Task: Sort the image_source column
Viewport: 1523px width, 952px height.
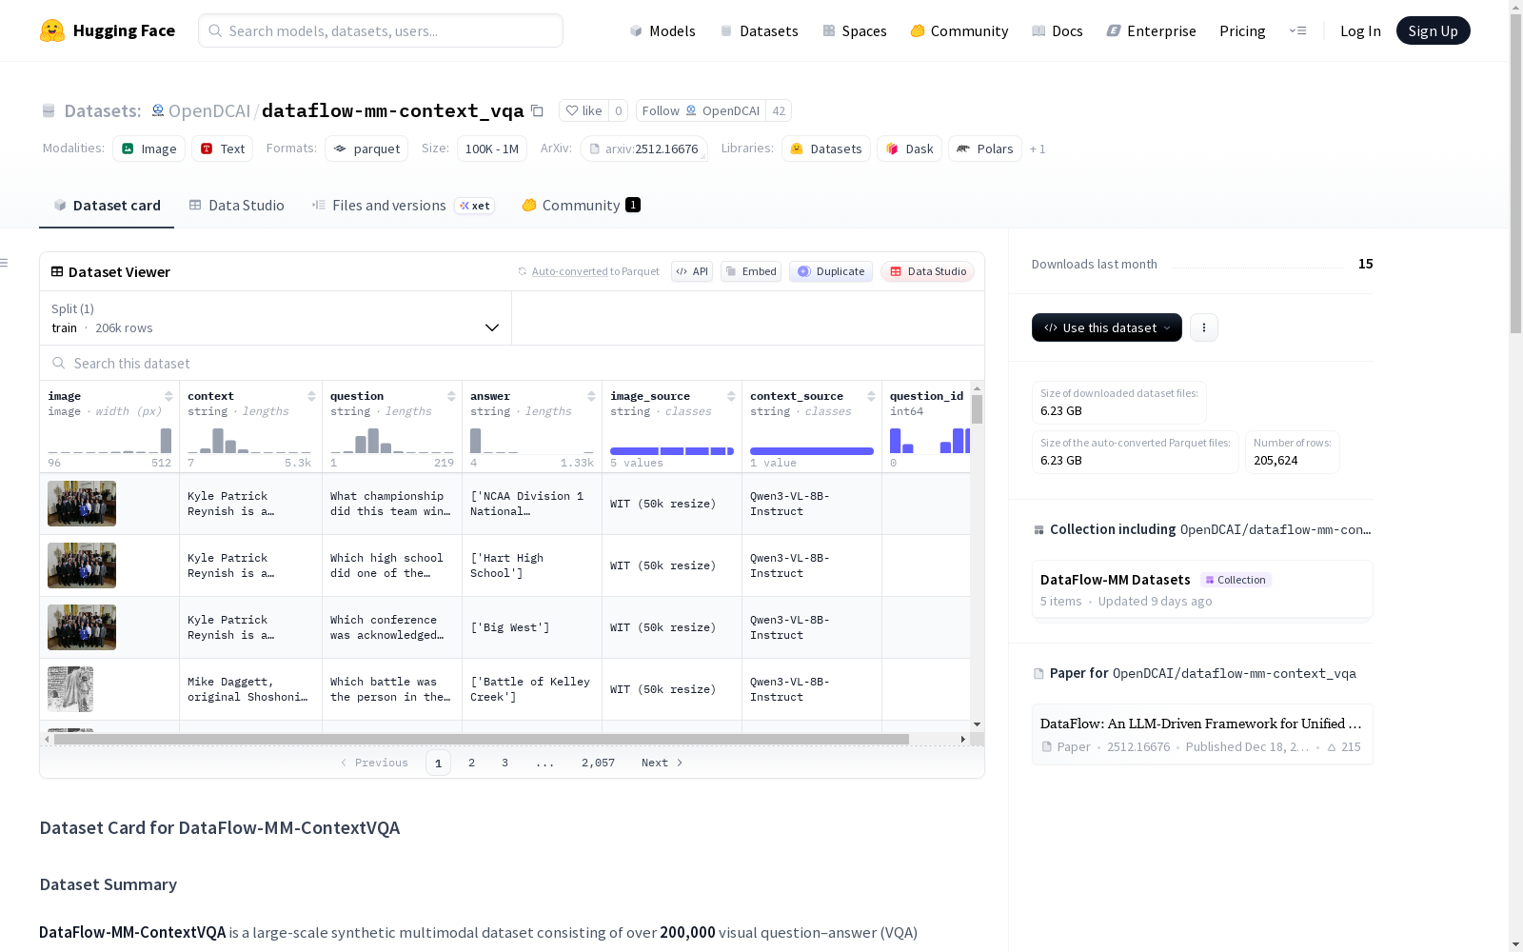Action: click(731, 396)
